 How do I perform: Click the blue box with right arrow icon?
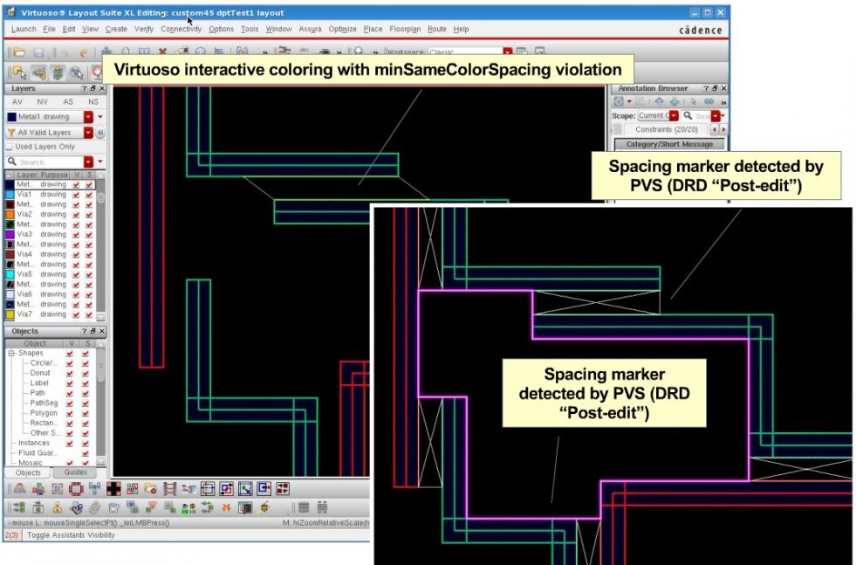[264, 488]
